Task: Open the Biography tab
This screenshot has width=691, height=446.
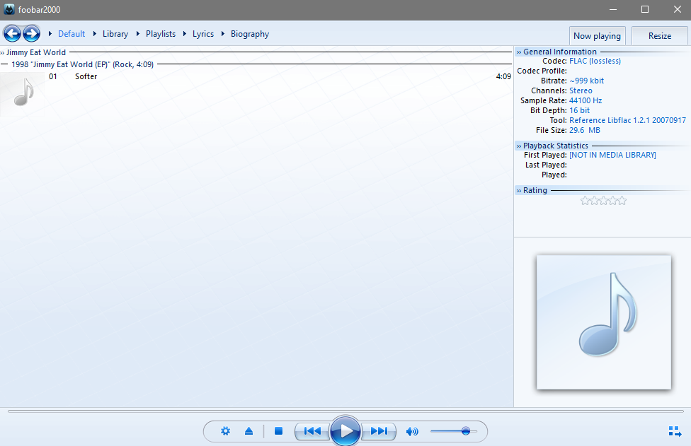Action: tap(250, 34)
